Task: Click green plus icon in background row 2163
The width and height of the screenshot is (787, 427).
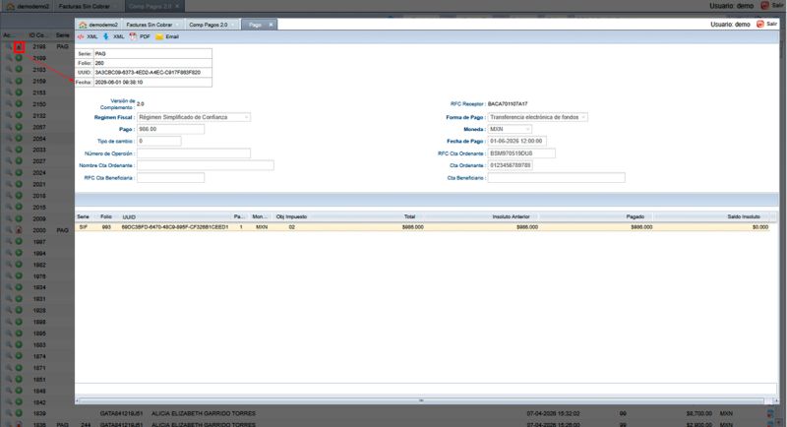Action: [x=19, y=70]
